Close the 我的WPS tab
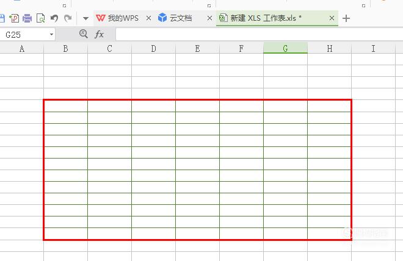 148,18
